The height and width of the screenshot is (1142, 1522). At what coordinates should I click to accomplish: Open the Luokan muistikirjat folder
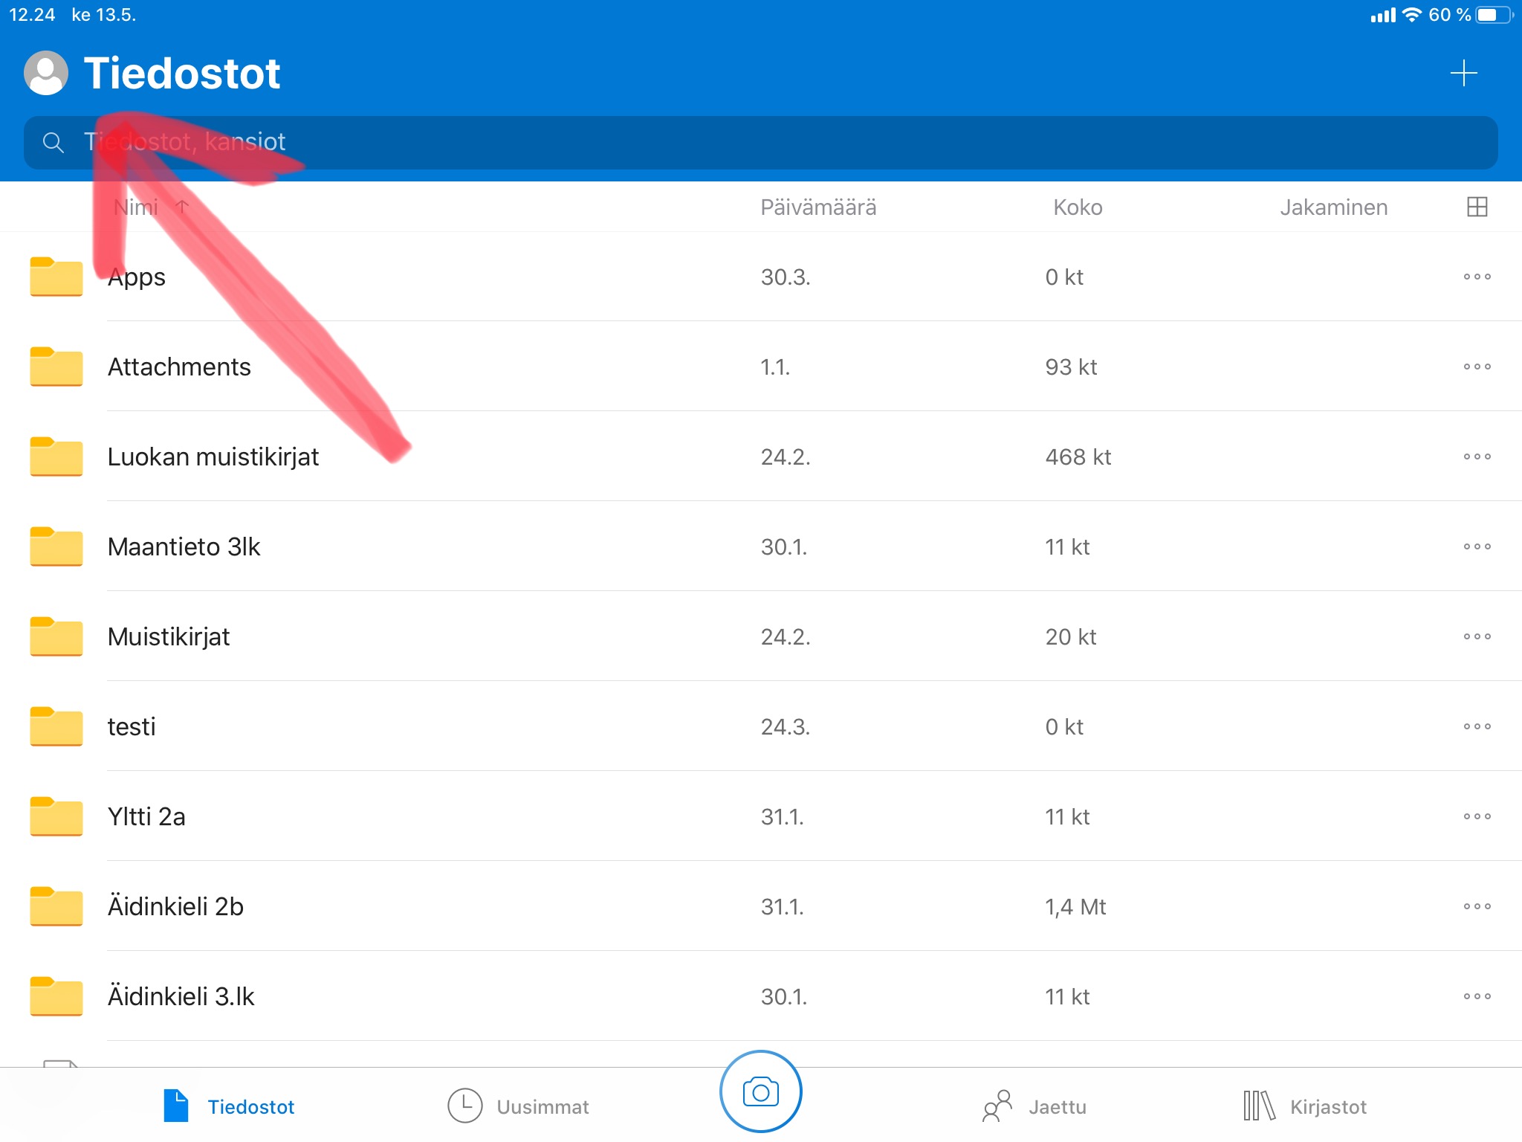pos(213,457)
